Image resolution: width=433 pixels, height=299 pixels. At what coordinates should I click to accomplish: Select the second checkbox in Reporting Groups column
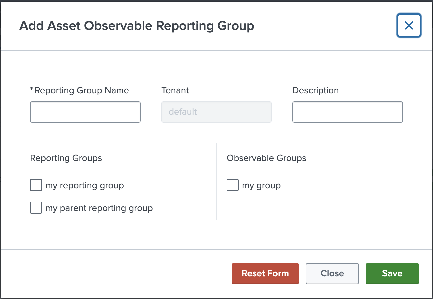point(36,208)
